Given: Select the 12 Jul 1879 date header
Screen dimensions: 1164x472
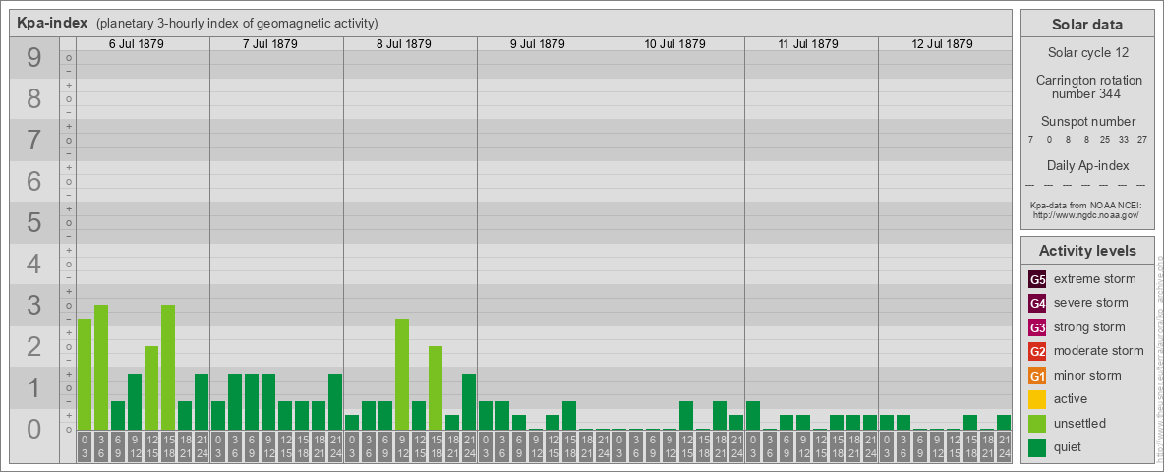Looking at the screenshot, I should tap(942, 44).
